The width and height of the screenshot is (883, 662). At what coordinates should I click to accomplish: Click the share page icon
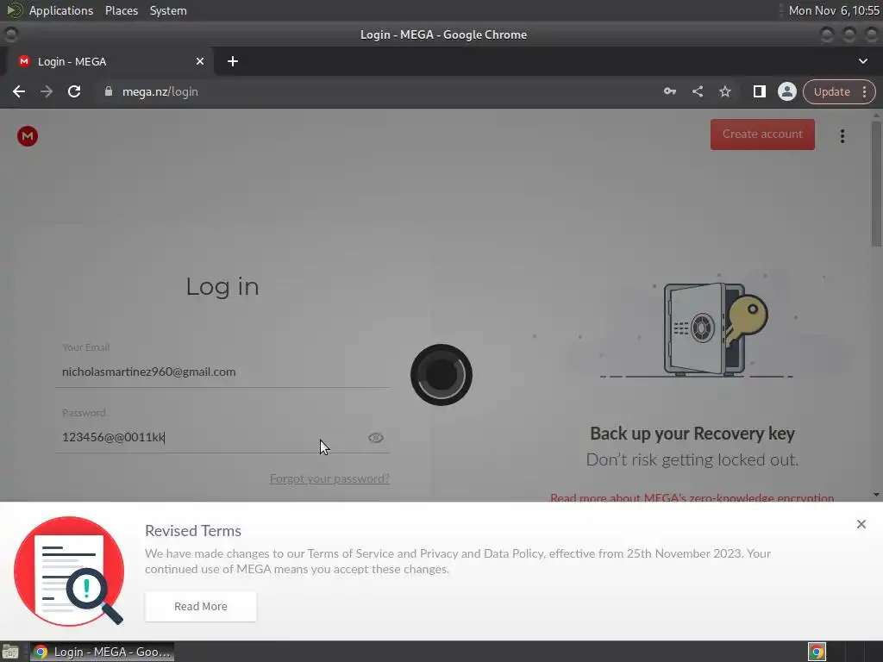697,91
